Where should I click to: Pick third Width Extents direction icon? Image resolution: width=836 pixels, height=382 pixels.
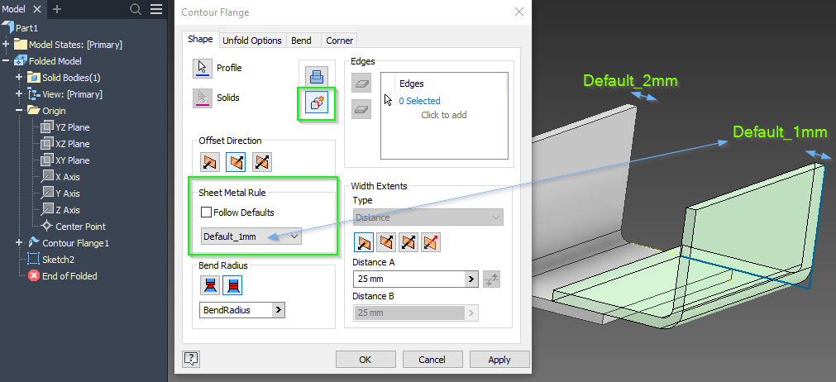(408, 242)
